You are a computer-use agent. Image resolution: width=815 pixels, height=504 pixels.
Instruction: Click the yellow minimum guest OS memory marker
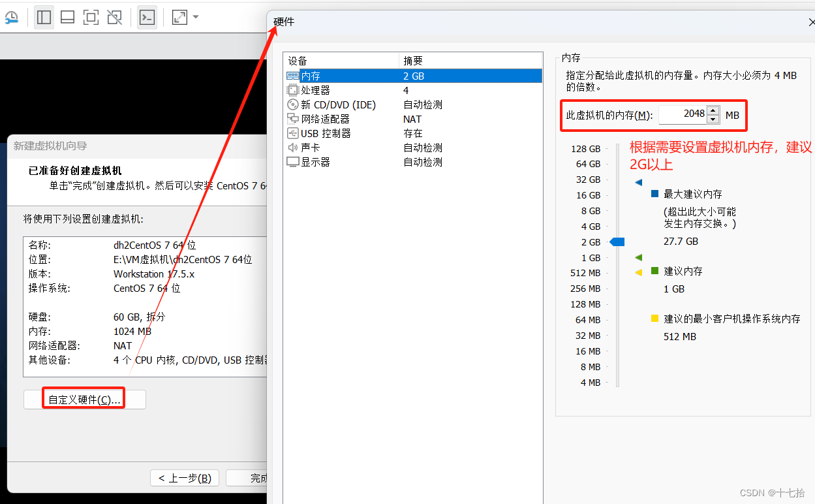(x=639, y=273)
